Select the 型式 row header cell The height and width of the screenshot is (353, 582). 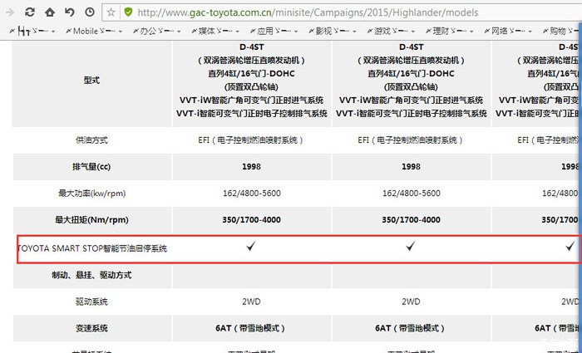[x=91, y=81]
